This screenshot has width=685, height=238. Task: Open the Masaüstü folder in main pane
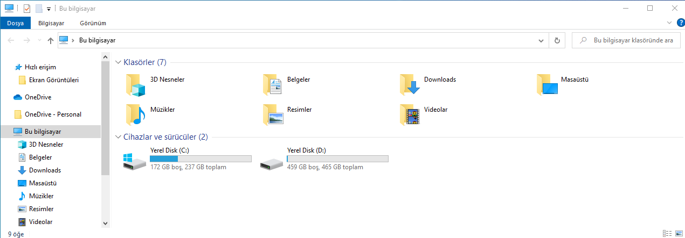(x=562, y=84)
